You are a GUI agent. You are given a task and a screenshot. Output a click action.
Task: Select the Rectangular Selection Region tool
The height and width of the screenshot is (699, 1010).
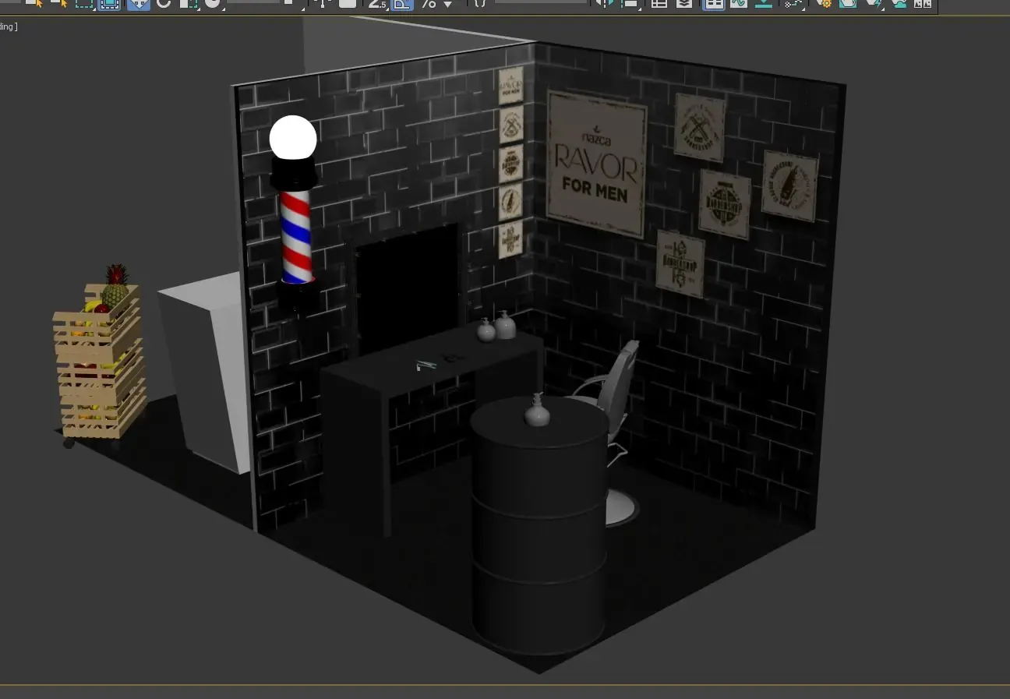coord(84,4)
